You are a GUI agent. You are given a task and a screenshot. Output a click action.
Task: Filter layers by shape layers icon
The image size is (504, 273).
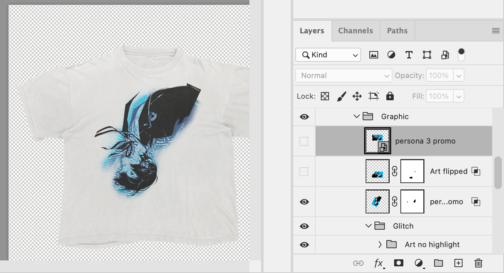click(x=427, y=55)
